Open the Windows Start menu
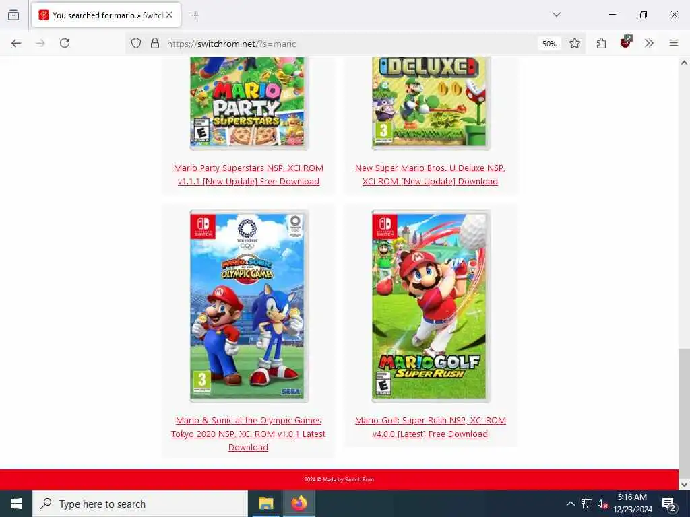Image resolution: width=690 pixels, height=517 pixels. pos(16,504)
